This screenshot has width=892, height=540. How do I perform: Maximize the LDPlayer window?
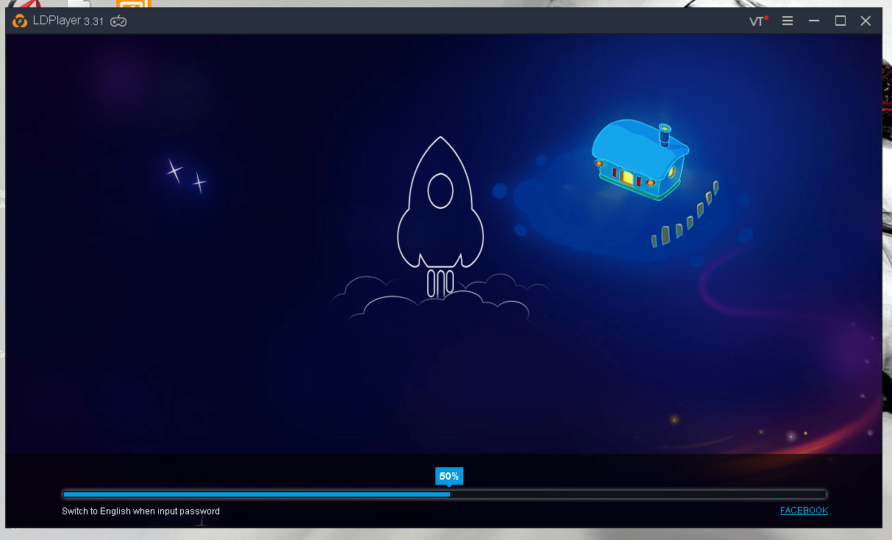(840, 21)
